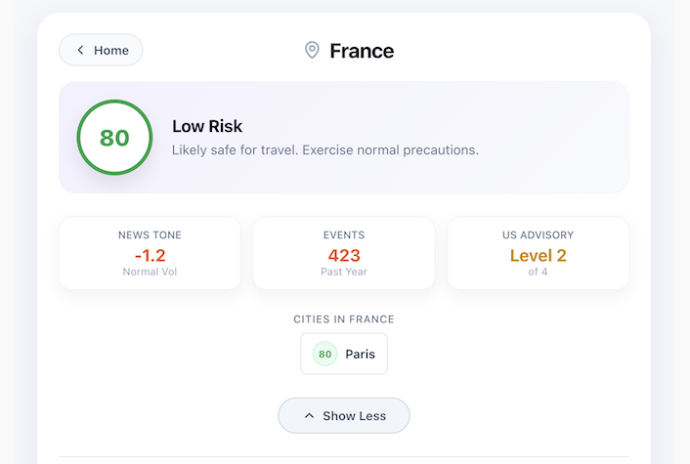
Task: Click the Level 2 advisory value
Action: tap(538, 256)
